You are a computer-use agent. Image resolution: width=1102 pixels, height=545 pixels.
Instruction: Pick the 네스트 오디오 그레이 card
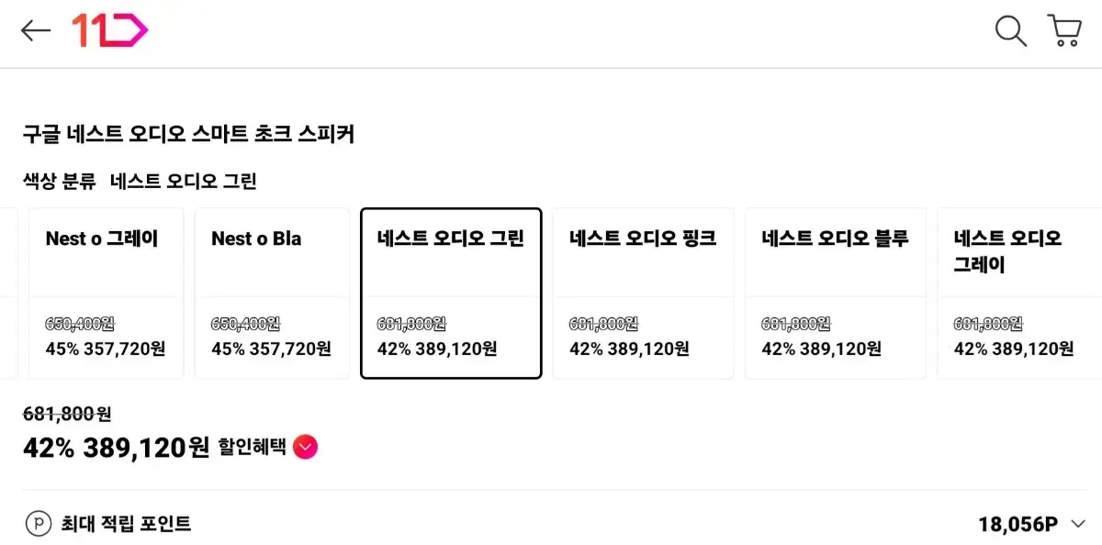tap(1019, 293)
